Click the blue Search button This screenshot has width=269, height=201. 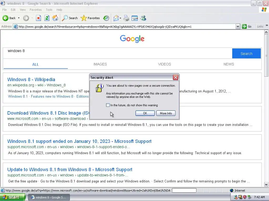point(246,53)
